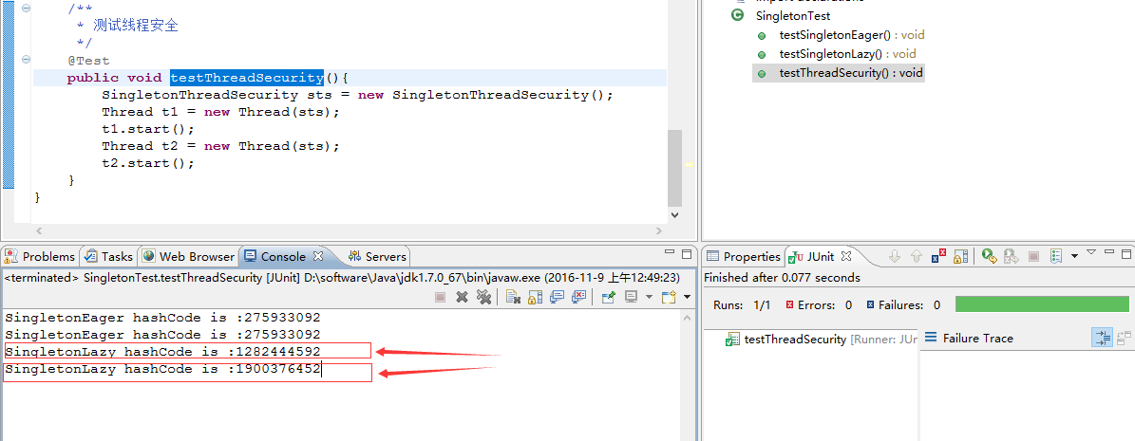Open the Open Console dropdown arrow
Viewport: 1135px width, 441px height.
click(x=687, y=297)
